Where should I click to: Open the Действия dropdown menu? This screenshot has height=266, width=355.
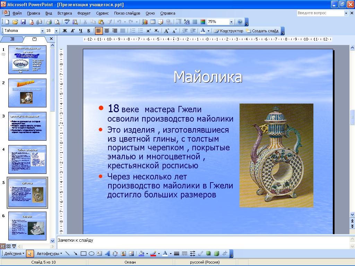14,254
